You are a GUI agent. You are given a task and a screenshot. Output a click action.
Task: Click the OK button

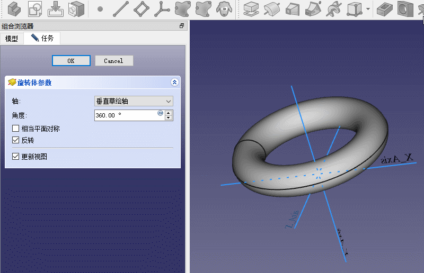pos(71,61)
